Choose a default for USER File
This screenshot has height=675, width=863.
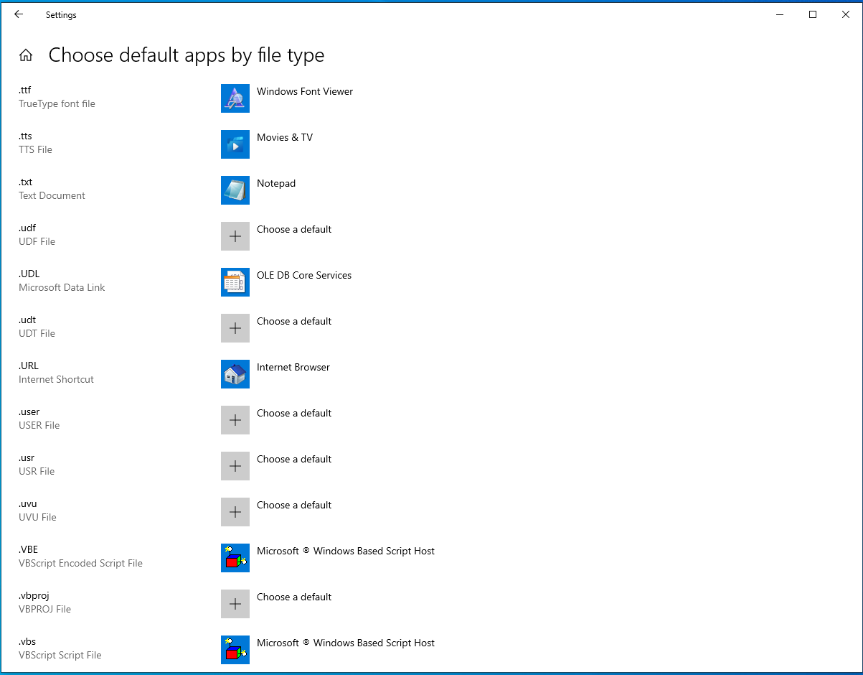coord(294,413)
